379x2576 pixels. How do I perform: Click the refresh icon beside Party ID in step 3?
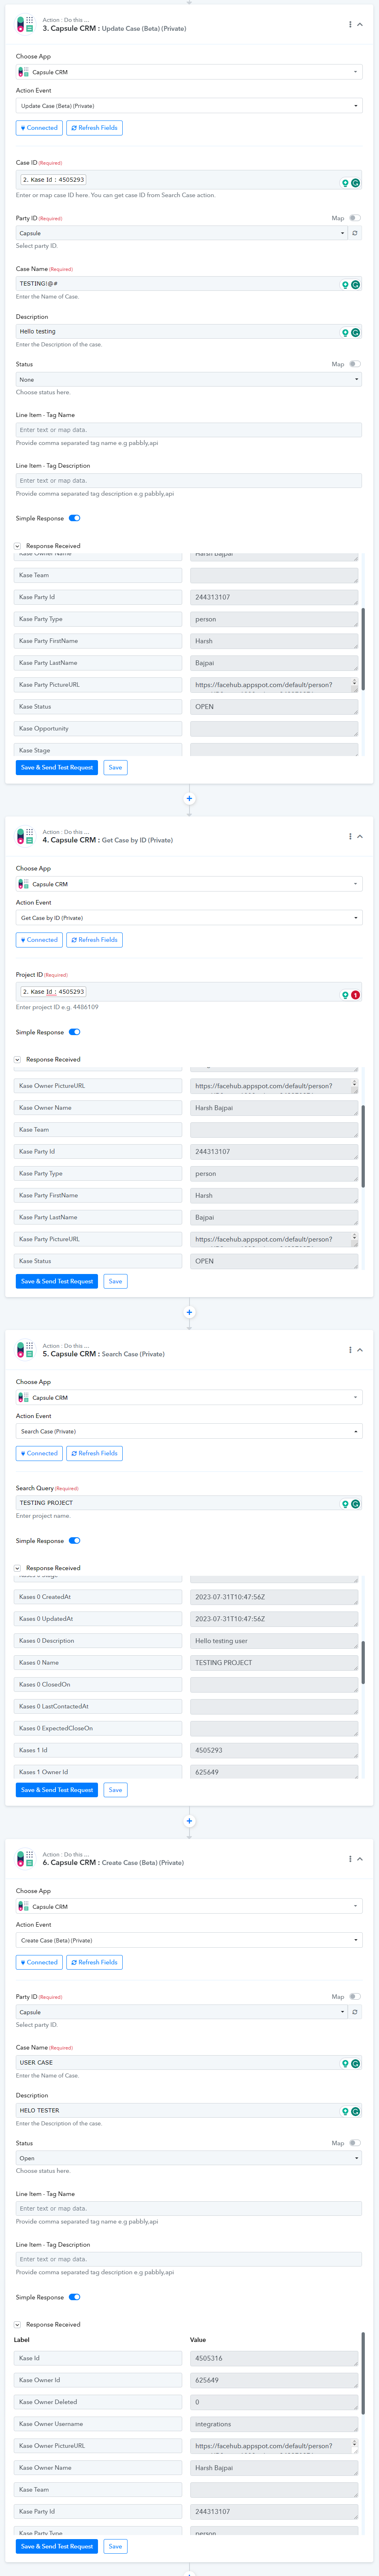[355, 233]
